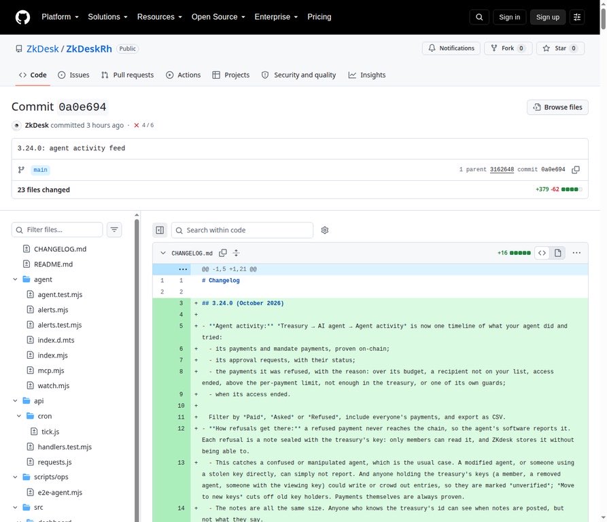This screenshot has height=522, width=607.
Task: Toggle the file tree sidebar panel
Action: pyautogui.click(x=160, y=230)
